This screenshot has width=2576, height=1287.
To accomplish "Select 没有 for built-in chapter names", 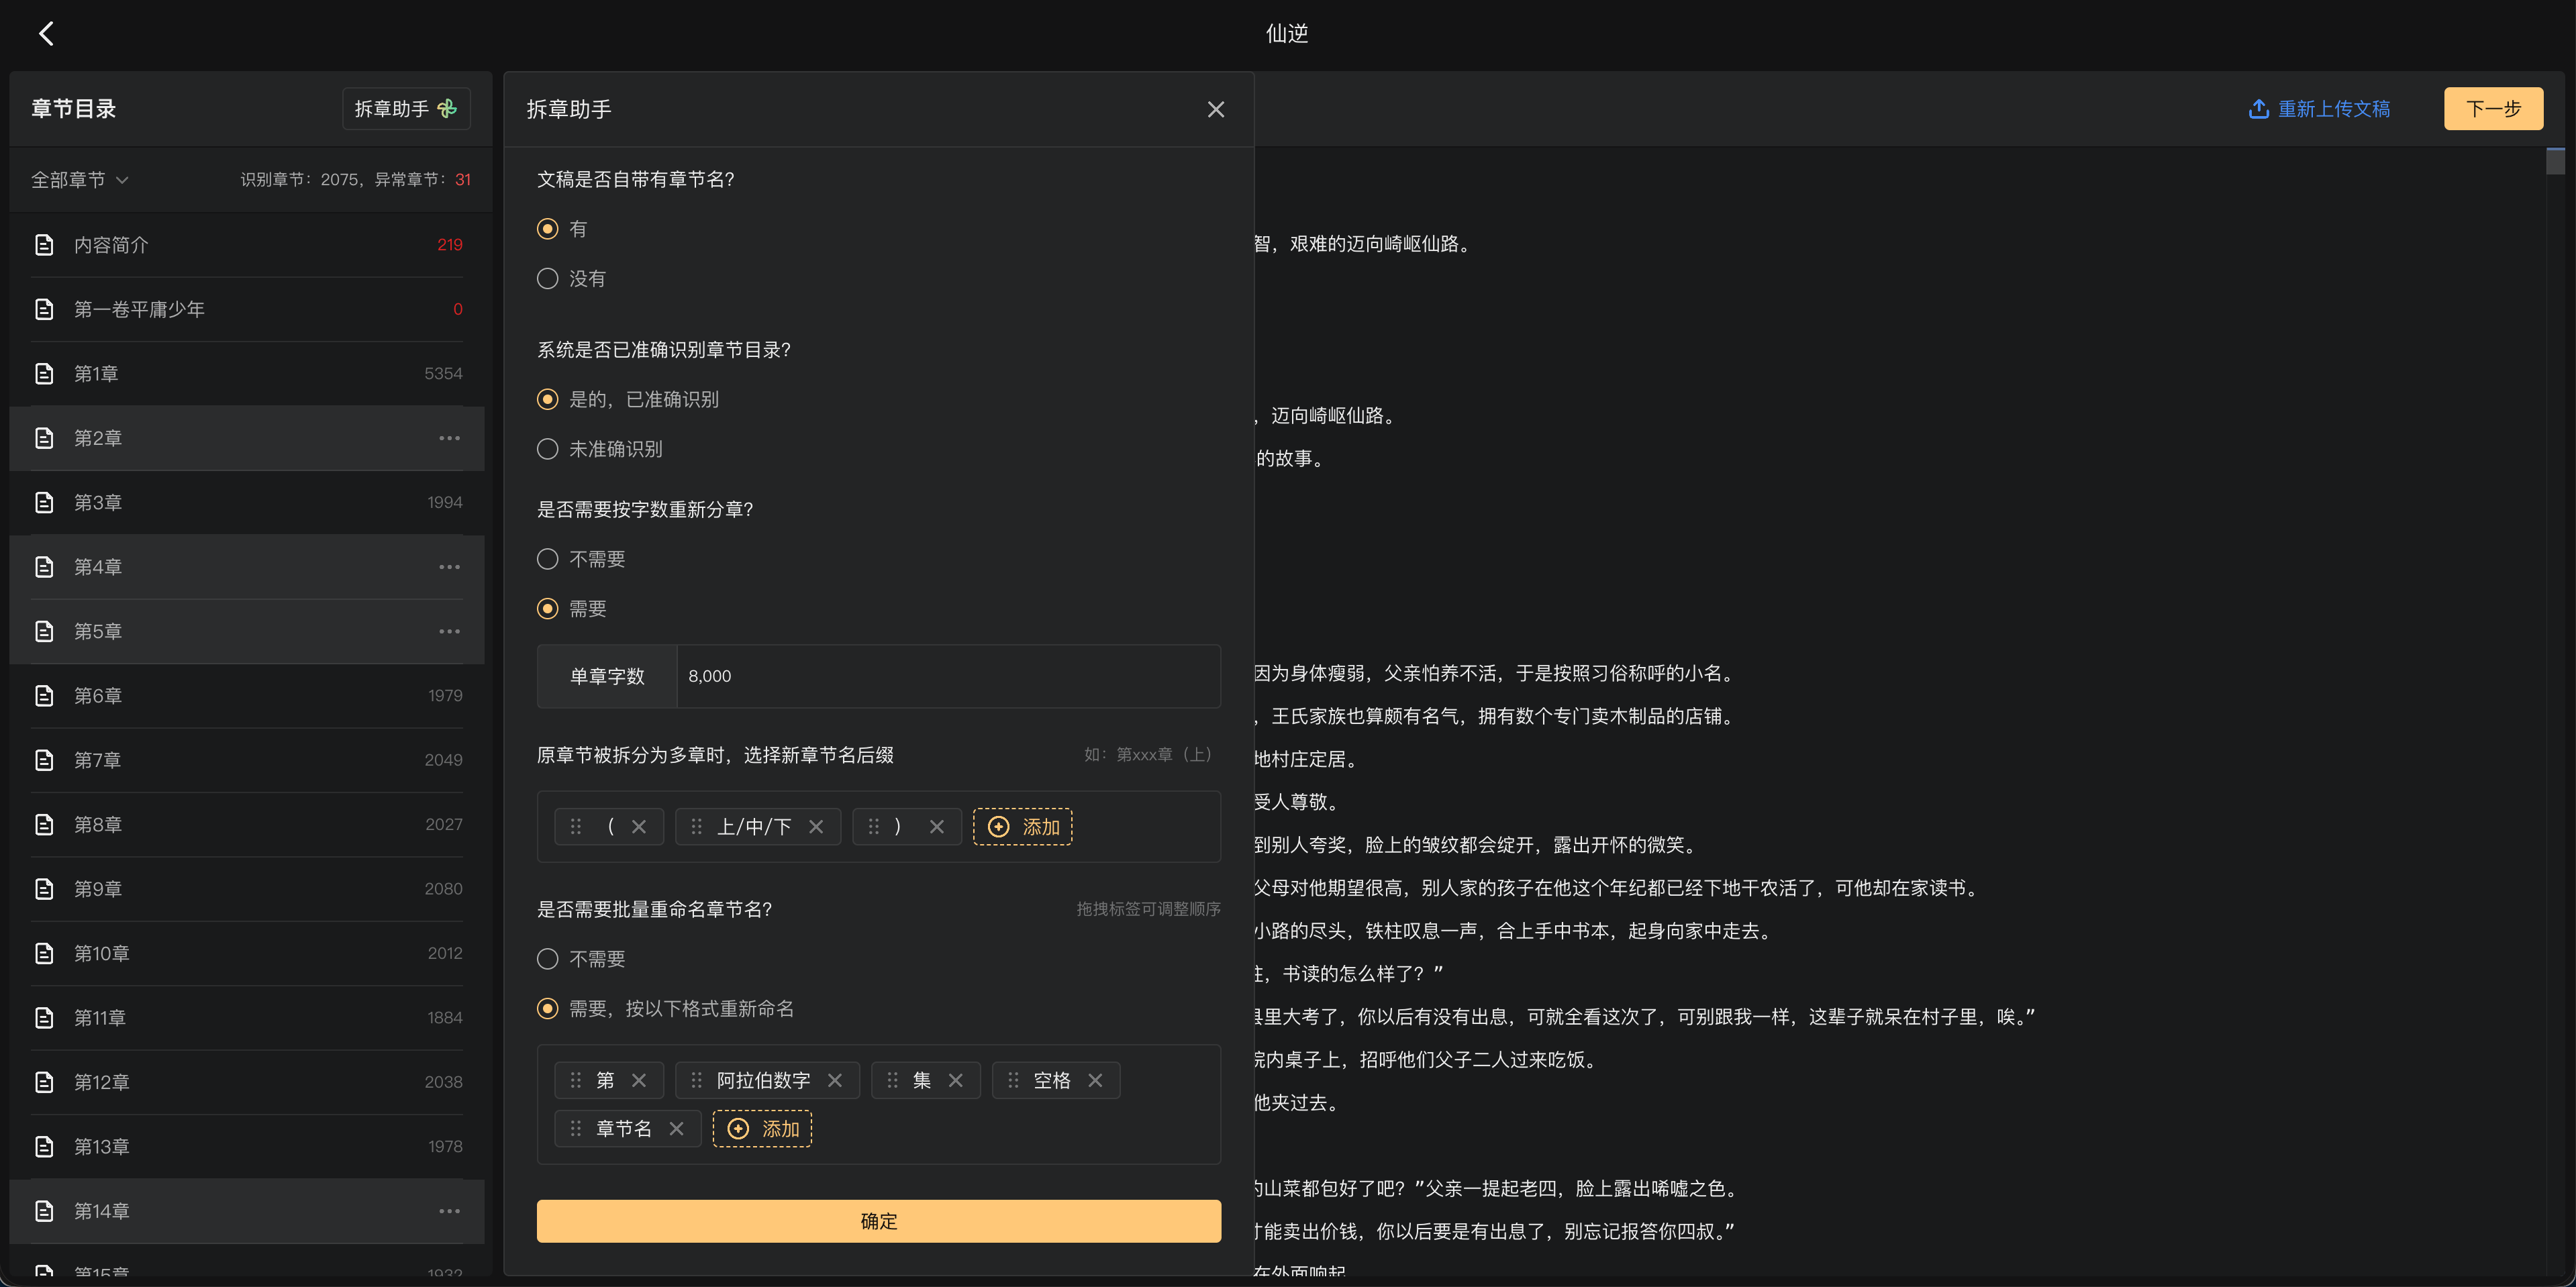I will coord(547,279).
